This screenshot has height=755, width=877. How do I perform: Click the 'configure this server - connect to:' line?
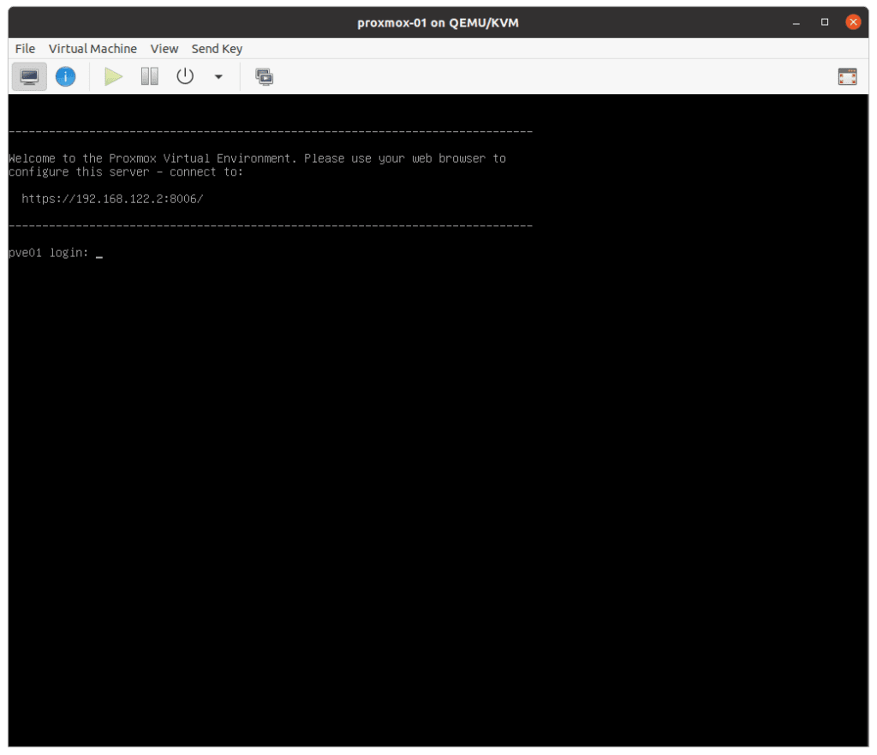(x=126, y=171)
